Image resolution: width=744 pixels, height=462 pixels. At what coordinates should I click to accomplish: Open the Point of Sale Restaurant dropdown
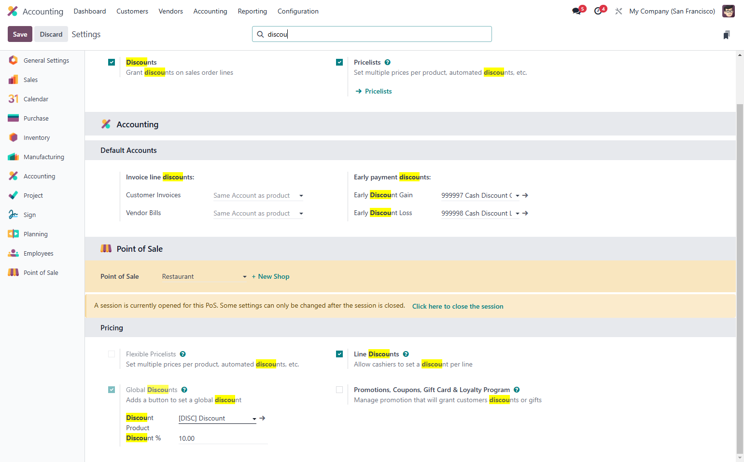pos(205,276)
